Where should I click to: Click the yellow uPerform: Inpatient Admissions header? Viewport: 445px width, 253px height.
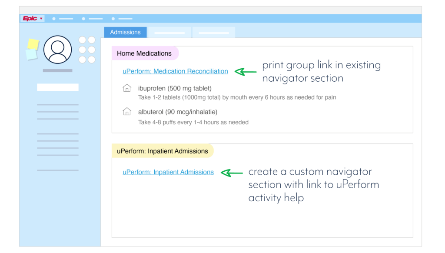(x=163, y=151)
